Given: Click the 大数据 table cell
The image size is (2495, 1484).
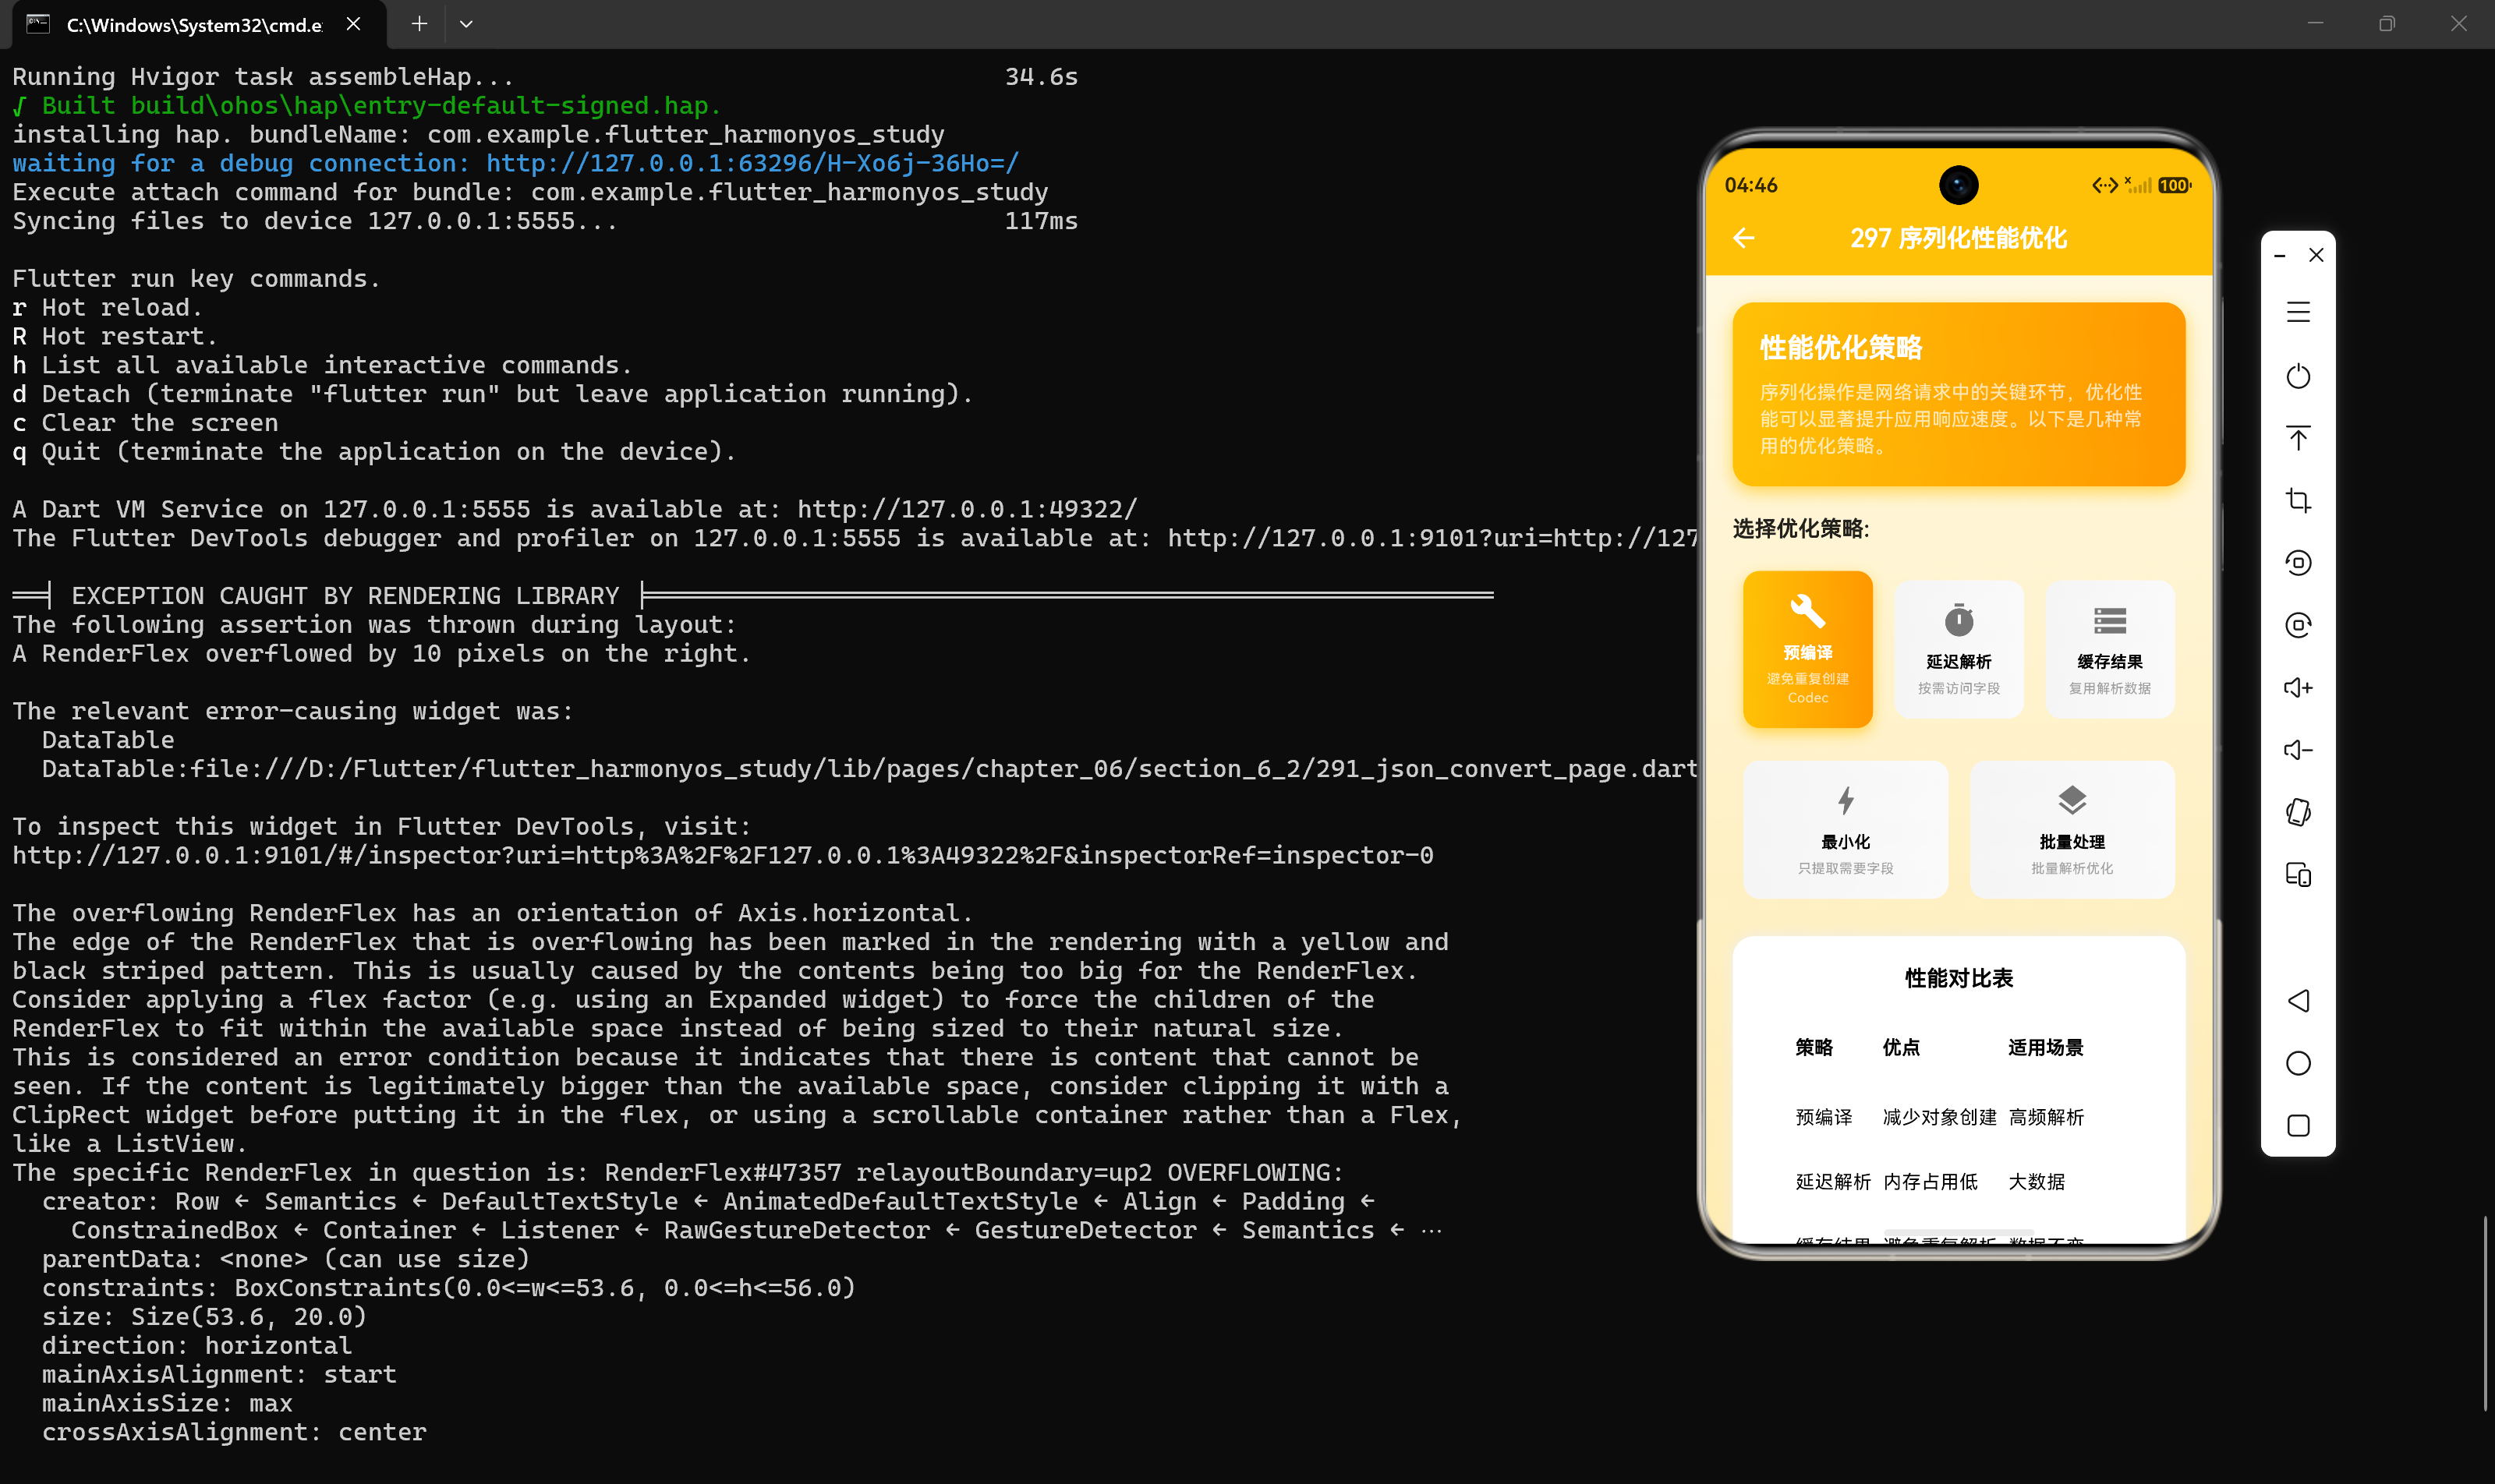Looking at the screenshot, I should [2037, 1182].
